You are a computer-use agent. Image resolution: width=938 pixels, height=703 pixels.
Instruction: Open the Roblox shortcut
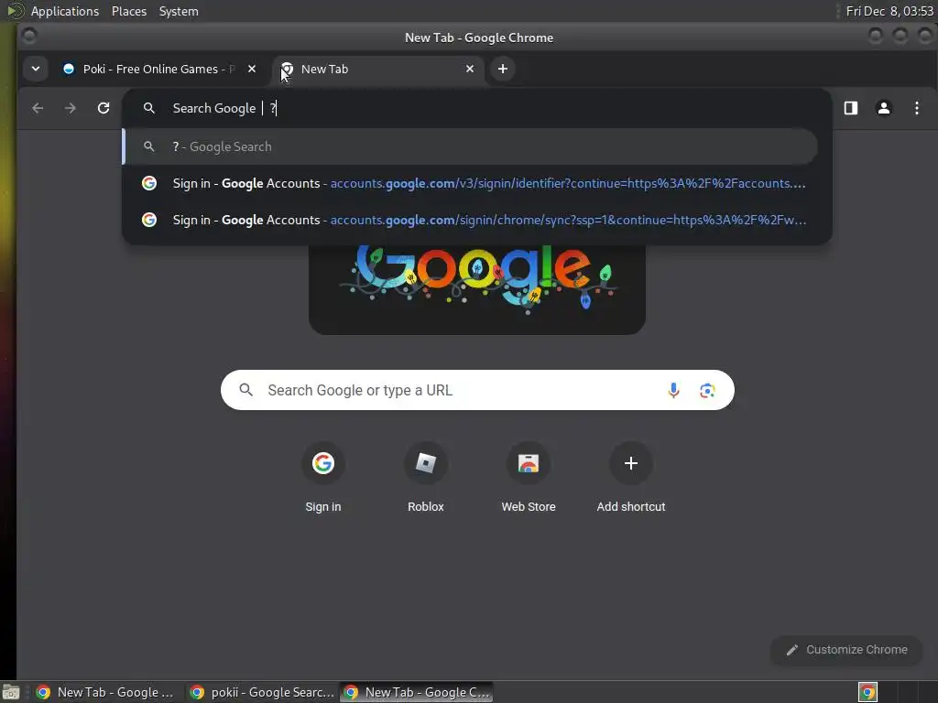pyautogui.click(x=426, y=478)
